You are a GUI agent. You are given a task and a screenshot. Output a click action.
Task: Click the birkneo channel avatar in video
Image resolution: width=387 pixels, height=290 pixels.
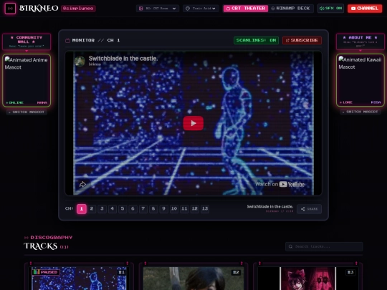point(80,61)
